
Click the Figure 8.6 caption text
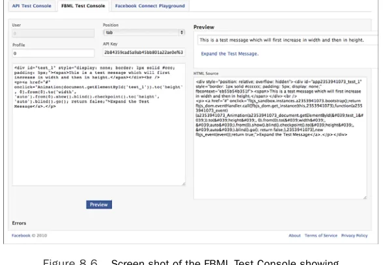(x=191, y=262)
